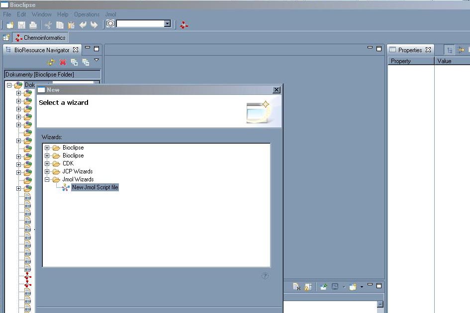Screen dimensions: 470x313
Task: Open the Operations menu
Action: coord(87,14)
